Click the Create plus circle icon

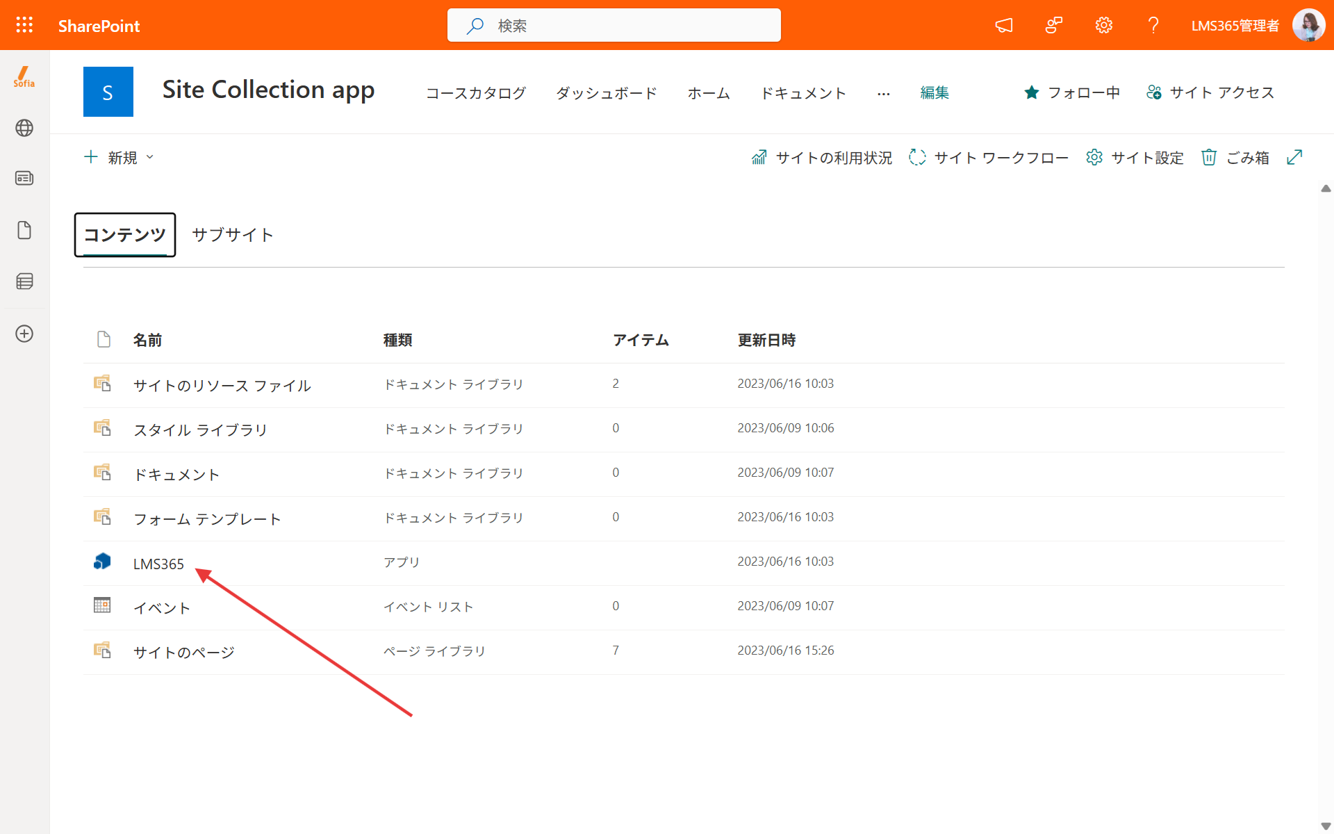tap(24, 334)
